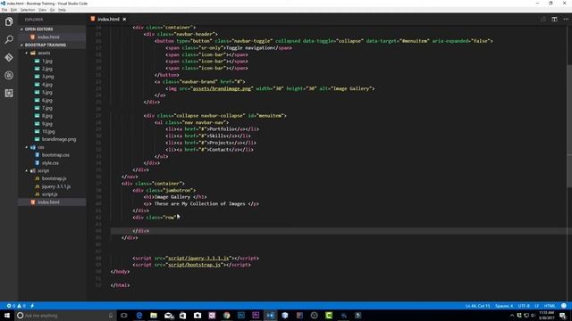This screenshot has height=321, width=572.
Task: Open the Selection menu
Action: pos(28,10)
